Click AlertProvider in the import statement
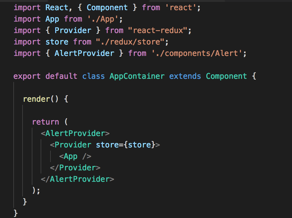 pos(84,53)
